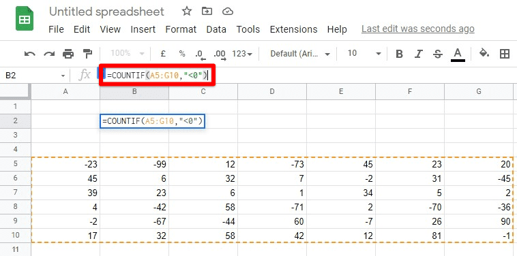517x256 pixels.
Task: Open the zoom 100% dropdown
Action: pos(128,53)
